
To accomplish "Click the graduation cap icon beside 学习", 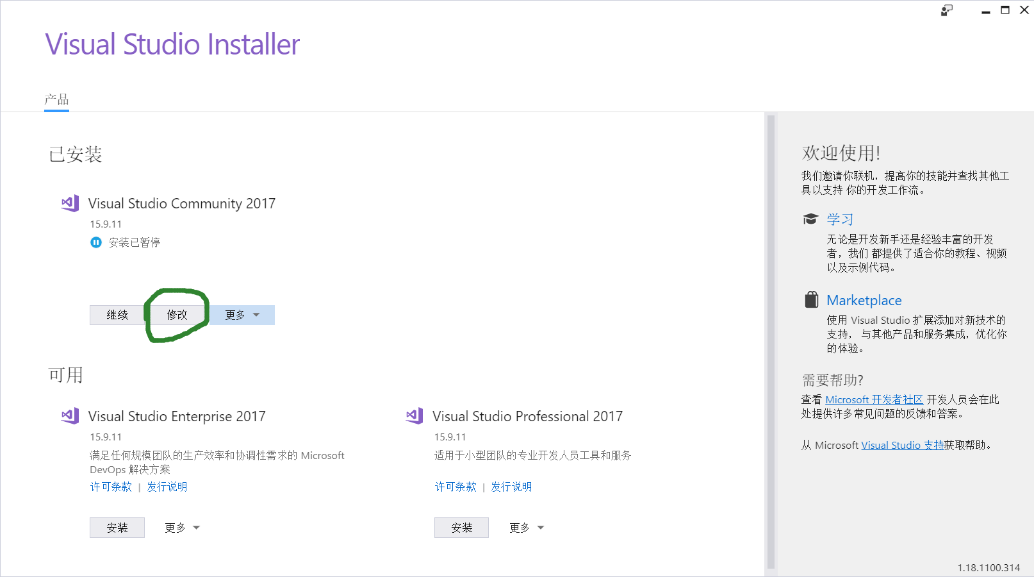I will coord(810,218).
